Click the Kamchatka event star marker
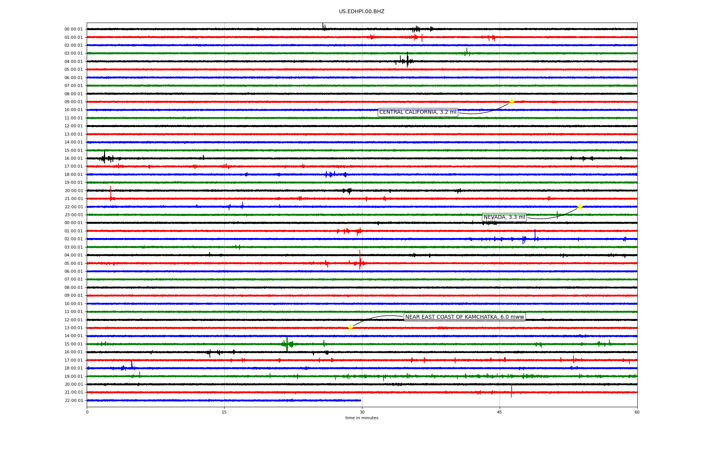Screen dimensions: 724x452 350,328
